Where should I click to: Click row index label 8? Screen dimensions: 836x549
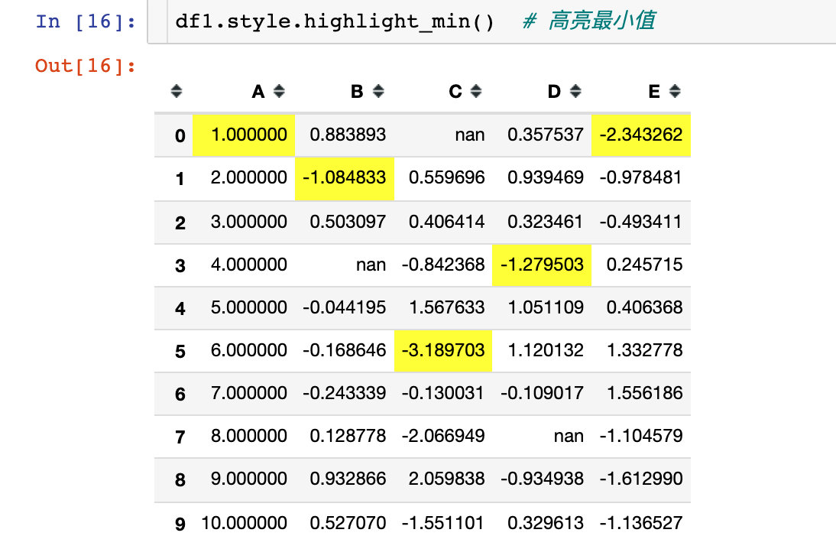[x=180, y=480]
